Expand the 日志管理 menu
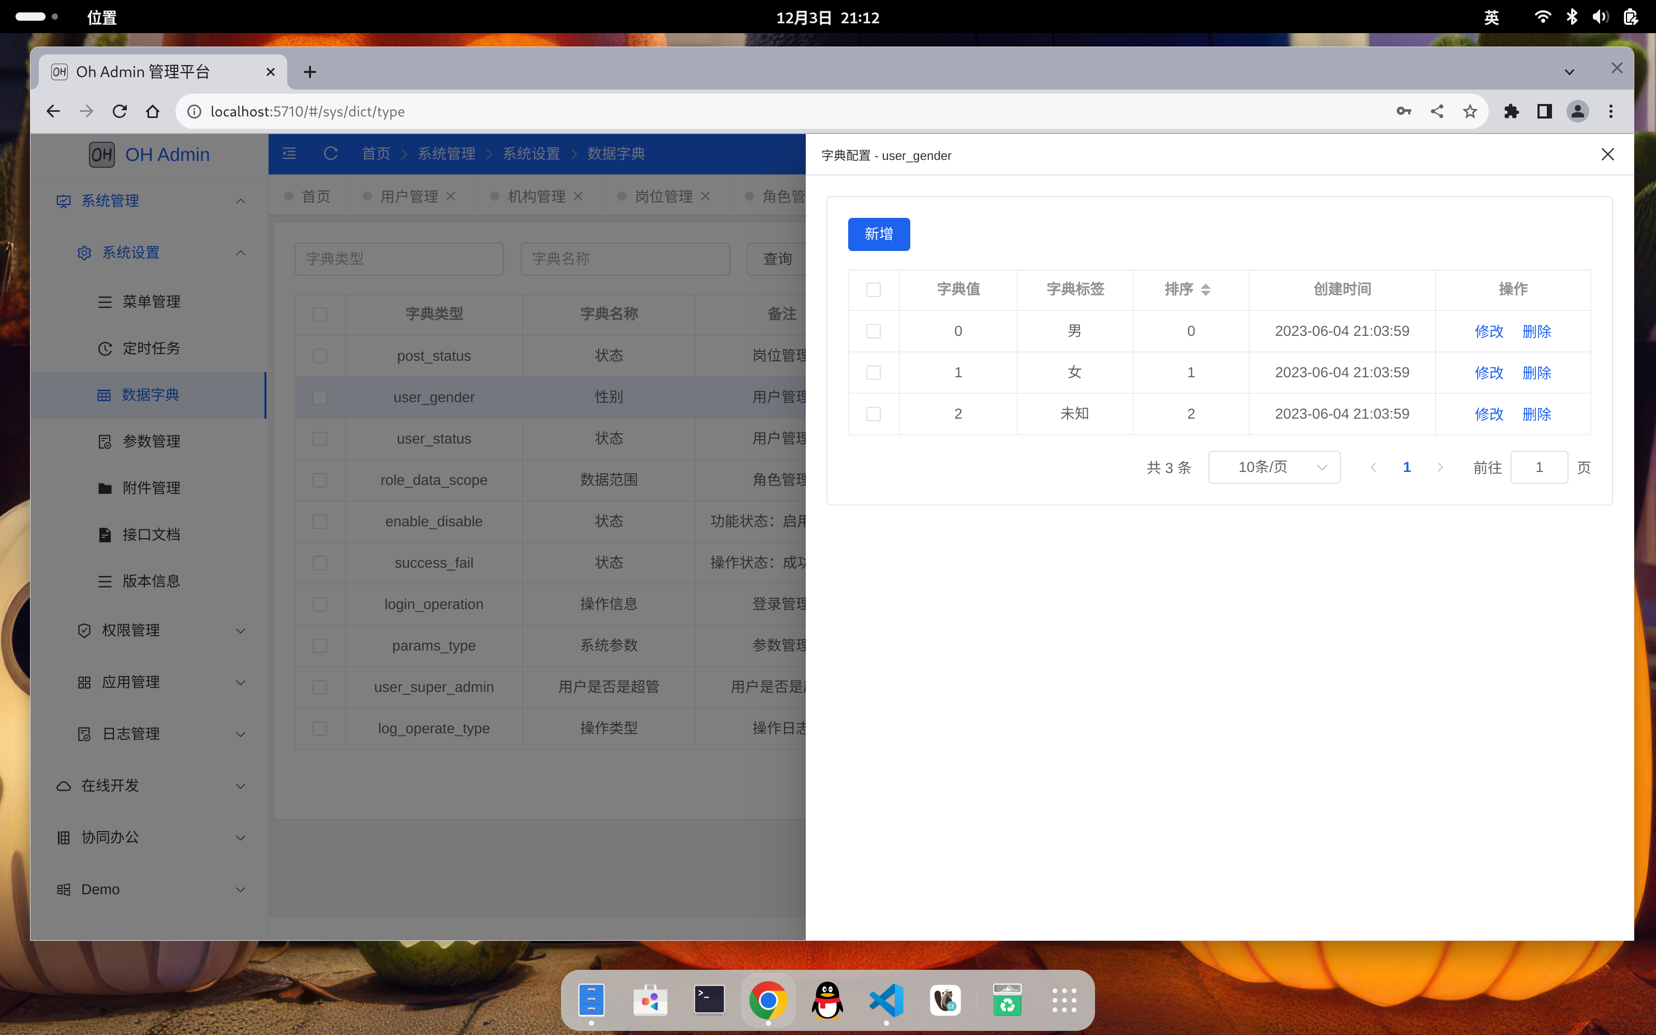Image resolution: width=1656 pixels, height=1035 pixels. coord(149,734)
